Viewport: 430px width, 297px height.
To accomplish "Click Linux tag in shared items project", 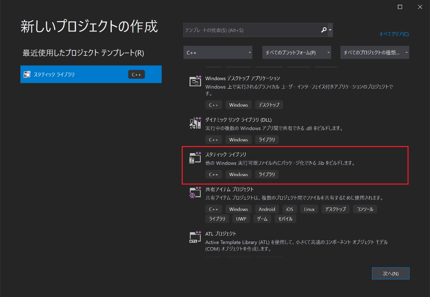I will pos(309,209).
